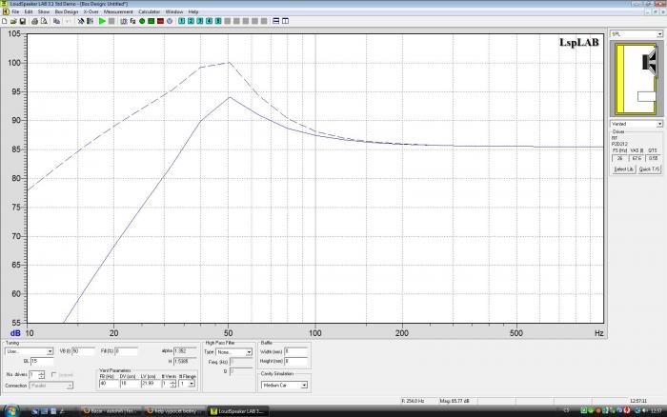Click the speaker box diagram thumbnail
The image size is (667, 417).
[636, 78]
